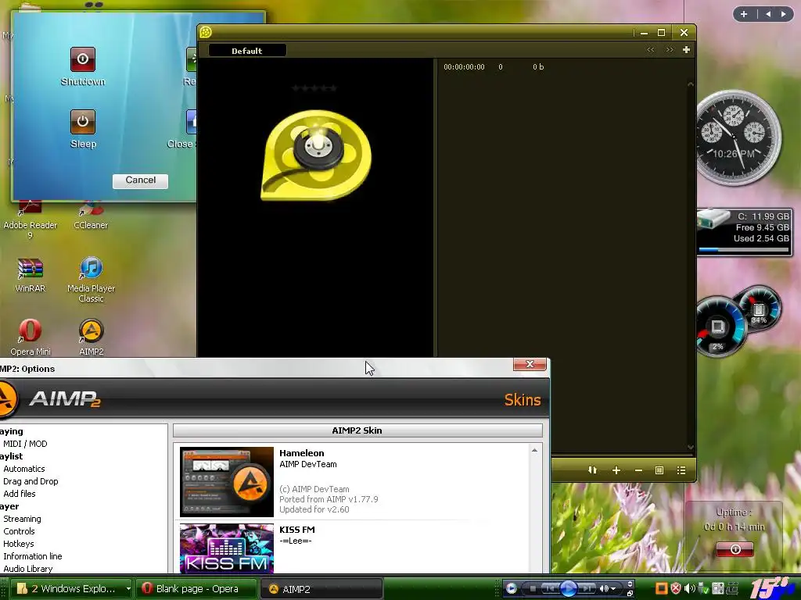Restore Media Player from taskbar toolbar
The height and width of the screenshot is (600, 801).
630,594
